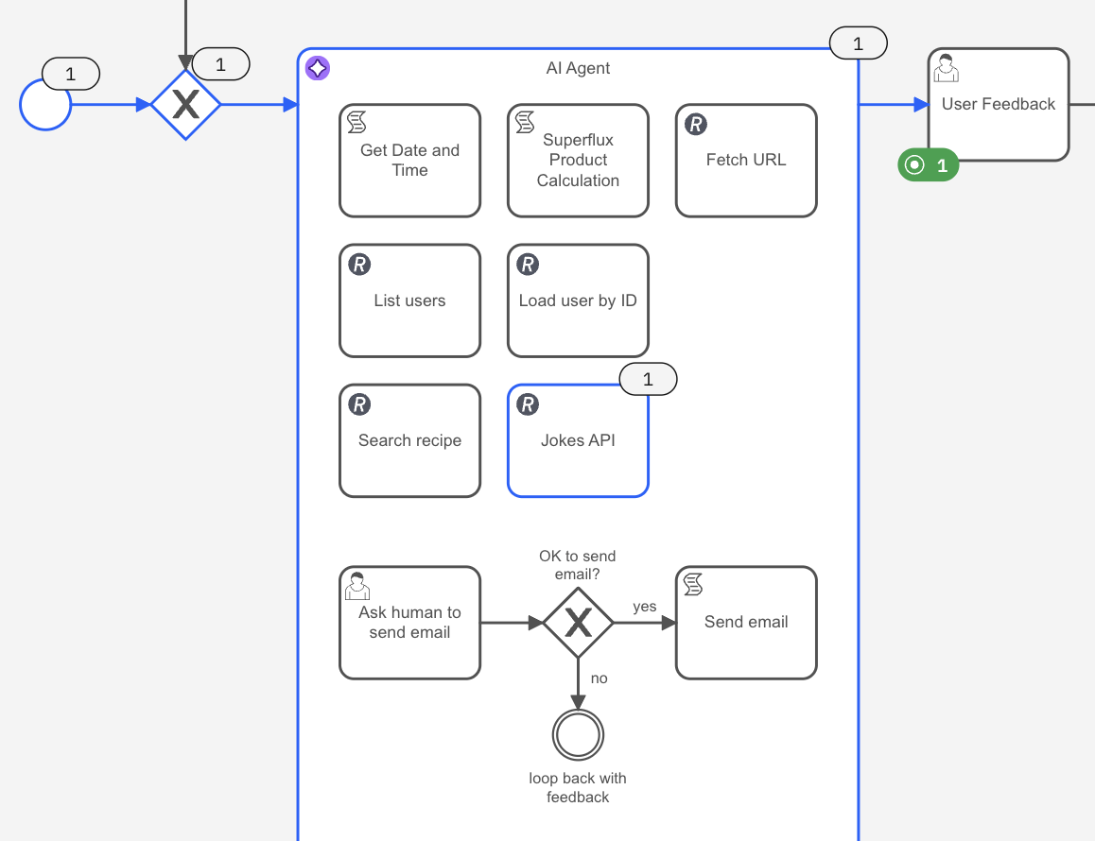This screenshot has height=841, width=1095.
Task: Click the REST icon on Load user by ID
Action: coord(528,265)
